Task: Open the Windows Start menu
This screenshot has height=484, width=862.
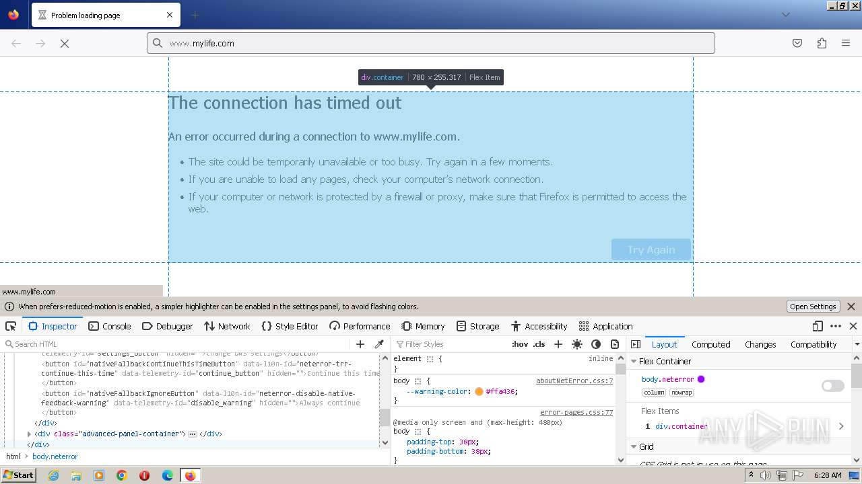Action: 18,475
